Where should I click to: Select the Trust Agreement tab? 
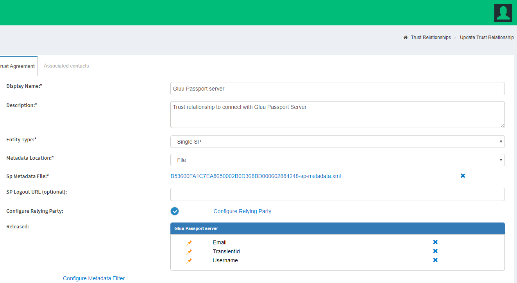(x=18, y=66)
